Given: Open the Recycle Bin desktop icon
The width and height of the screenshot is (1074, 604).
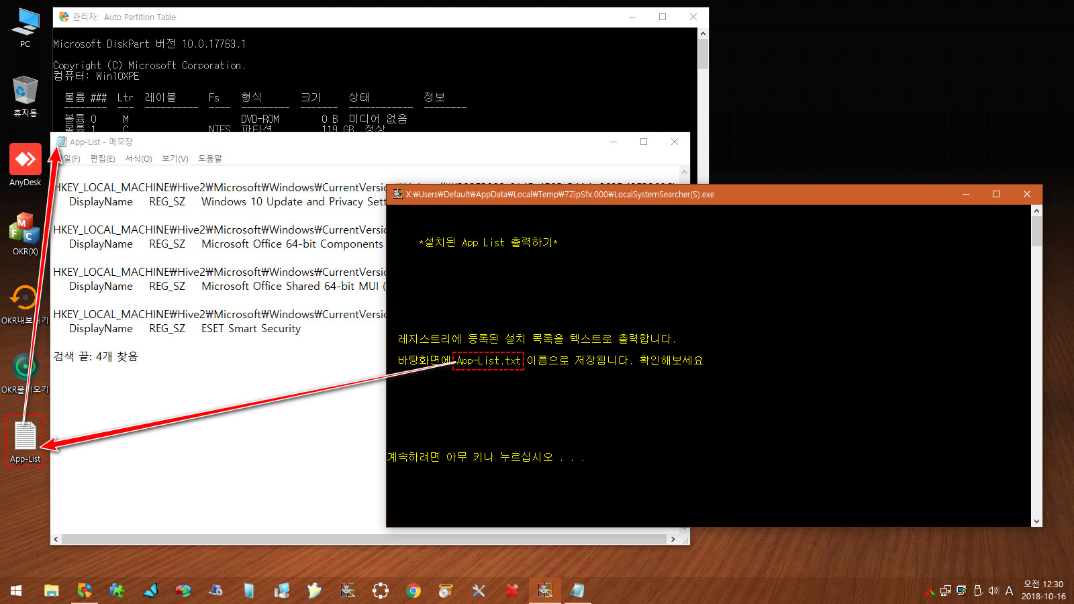Looking at the screenshot, I should tap(25, 96).
